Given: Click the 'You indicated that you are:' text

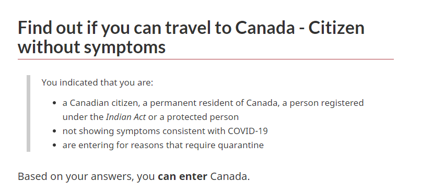Looking at the screenshot, I should tap(97, 82).
